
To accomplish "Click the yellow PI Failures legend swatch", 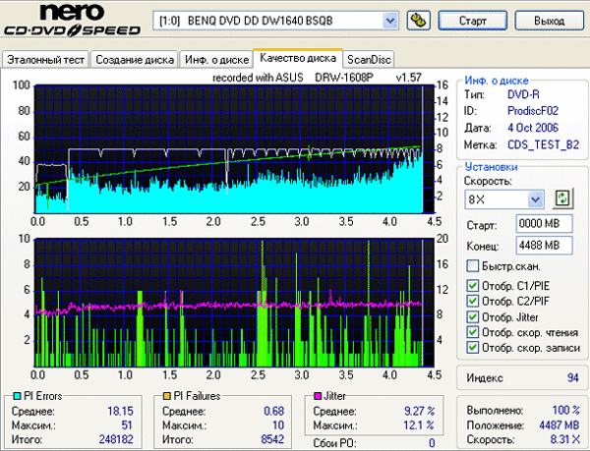I will [x=167, y=395].
